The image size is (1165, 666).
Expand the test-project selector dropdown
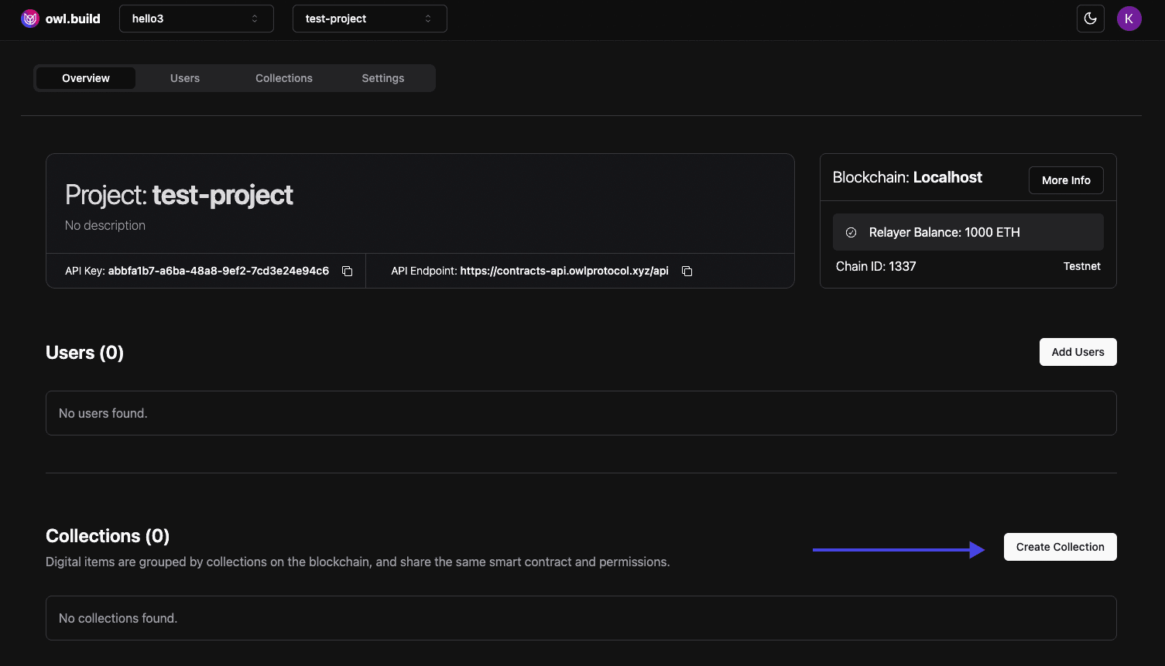pos(369,19)
